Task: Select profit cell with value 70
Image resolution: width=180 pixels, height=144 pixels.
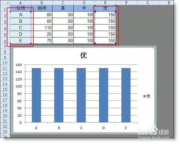Action: (x=42, y=41)
